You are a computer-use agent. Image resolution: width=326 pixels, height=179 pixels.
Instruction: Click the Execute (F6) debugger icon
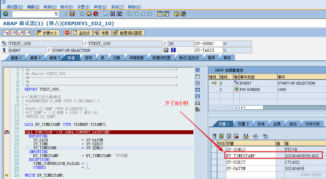coord(13,33)
